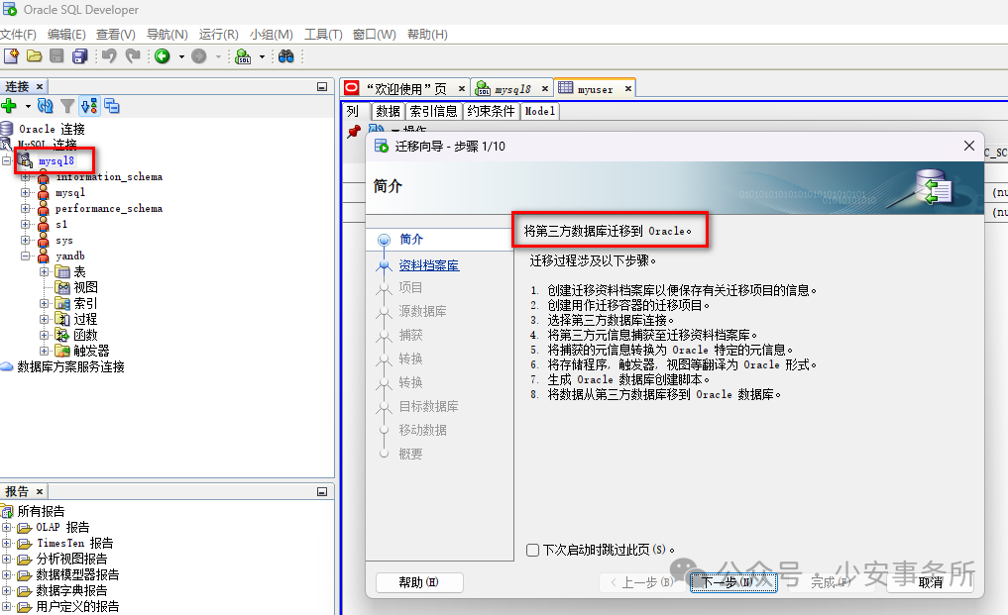Switch to the mysql8 worksheet tab
Image resolution: width=1008 pixels, height=615 pixels.
[x=512, y=89]
